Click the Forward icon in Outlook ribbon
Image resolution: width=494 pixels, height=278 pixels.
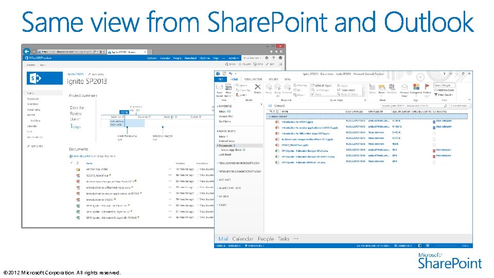click(287, 87)
